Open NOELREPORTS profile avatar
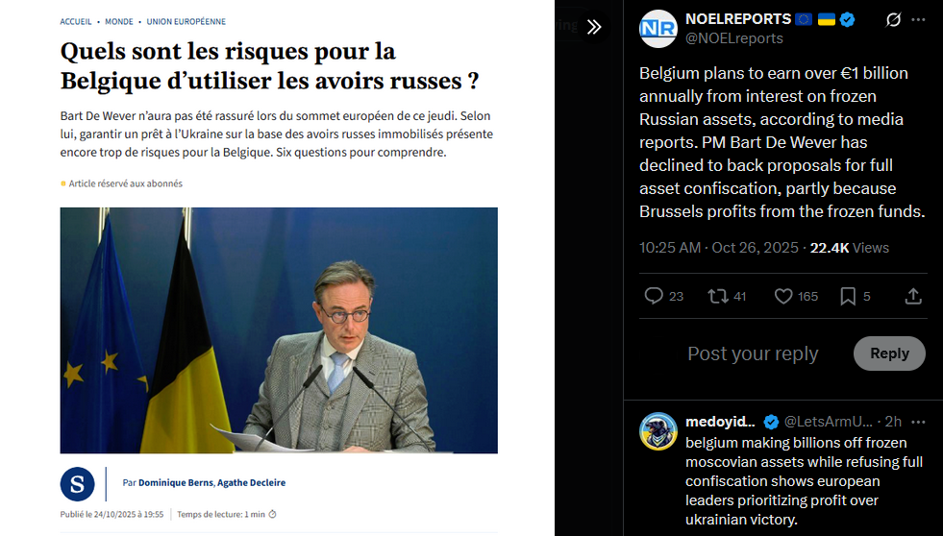Screen dimensions: 943x536 [658, 28]
